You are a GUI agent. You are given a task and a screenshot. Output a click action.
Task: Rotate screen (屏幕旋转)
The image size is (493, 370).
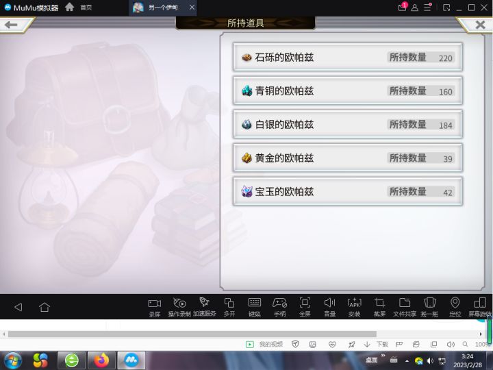[480, 307]
